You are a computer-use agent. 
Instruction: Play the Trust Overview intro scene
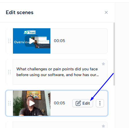(32, 41)
